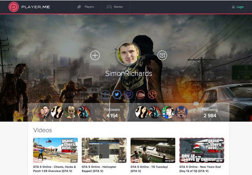This screenshot has width=252, height=175.
Task: Click the Player.me logo icon
Action: tap(13, 7)
